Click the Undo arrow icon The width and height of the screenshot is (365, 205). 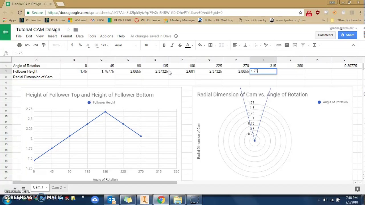point(27,45)
